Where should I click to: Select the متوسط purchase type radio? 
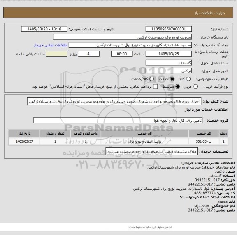click(177, 87)
